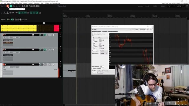Screen dimensions: 189x106
Task: Open the first track's FX button
Action: 45,35
